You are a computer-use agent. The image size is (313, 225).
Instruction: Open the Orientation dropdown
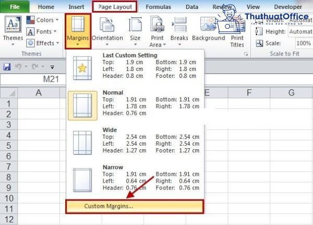[107, 31]
